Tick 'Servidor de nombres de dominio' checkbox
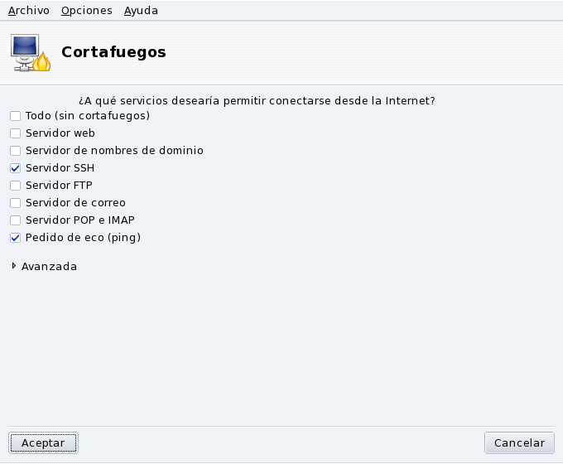 pos(15,151)
